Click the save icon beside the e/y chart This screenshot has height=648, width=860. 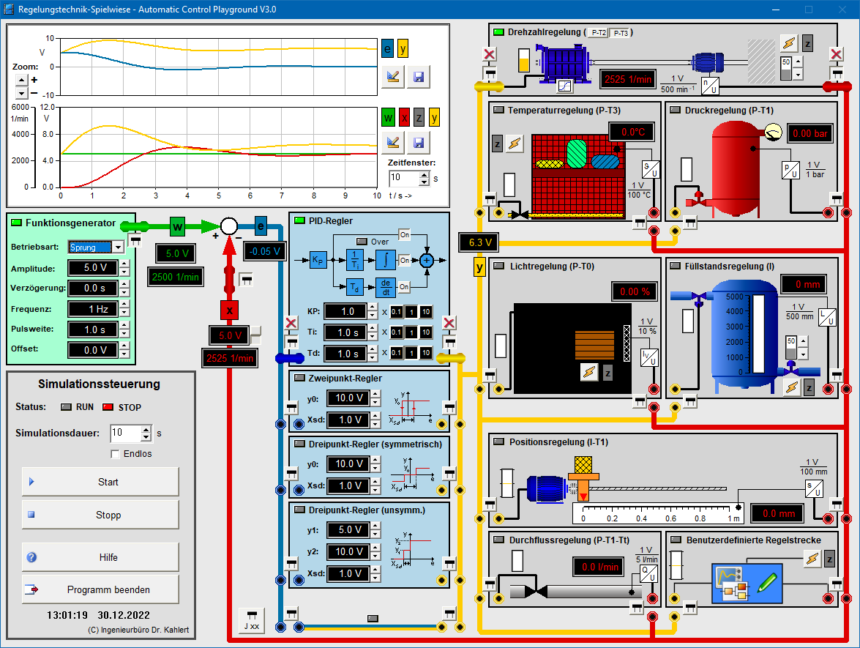tap(419, 76)
